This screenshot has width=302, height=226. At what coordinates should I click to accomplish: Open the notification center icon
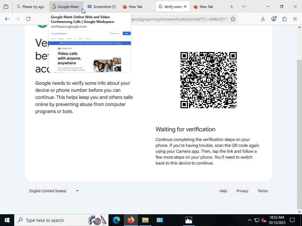pos(292,220)
